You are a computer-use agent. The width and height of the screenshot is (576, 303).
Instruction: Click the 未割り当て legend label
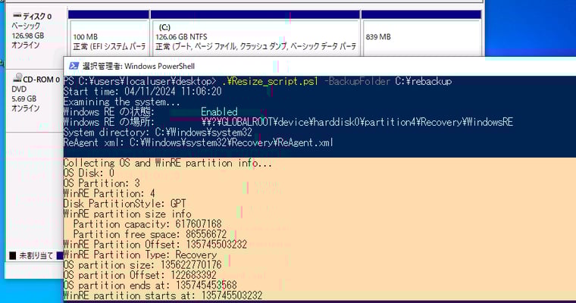coord(36,255)
